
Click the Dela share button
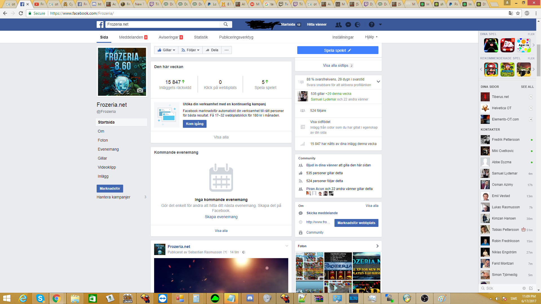212,50
